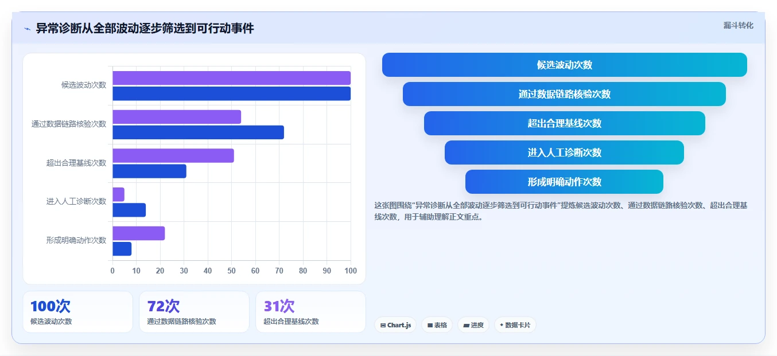The height and width of the screenshot is (356, 777).
Task: Click the 进度 tag
Action: point(473,325)
